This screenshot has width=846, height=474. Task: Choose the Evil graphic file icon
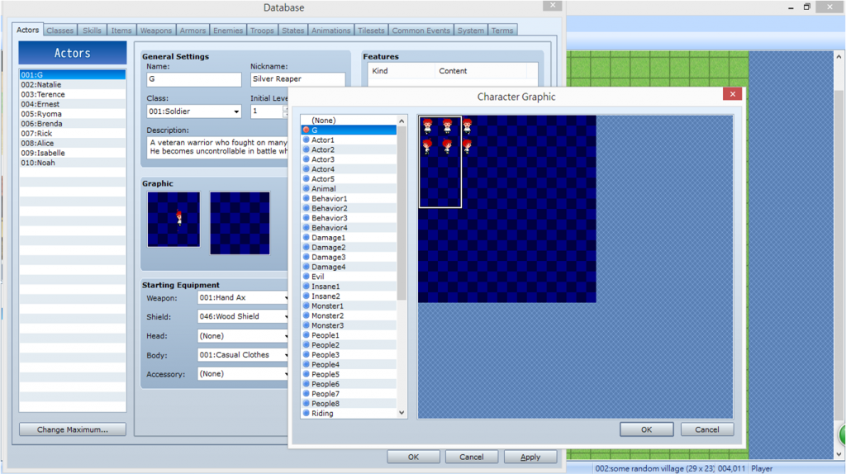(x=307, y=277)
